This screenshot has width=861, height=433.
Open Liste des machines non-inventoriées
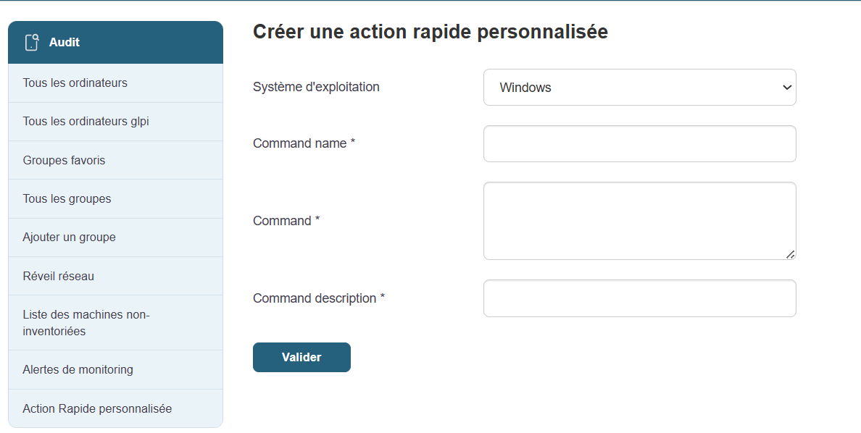(86, 323)
